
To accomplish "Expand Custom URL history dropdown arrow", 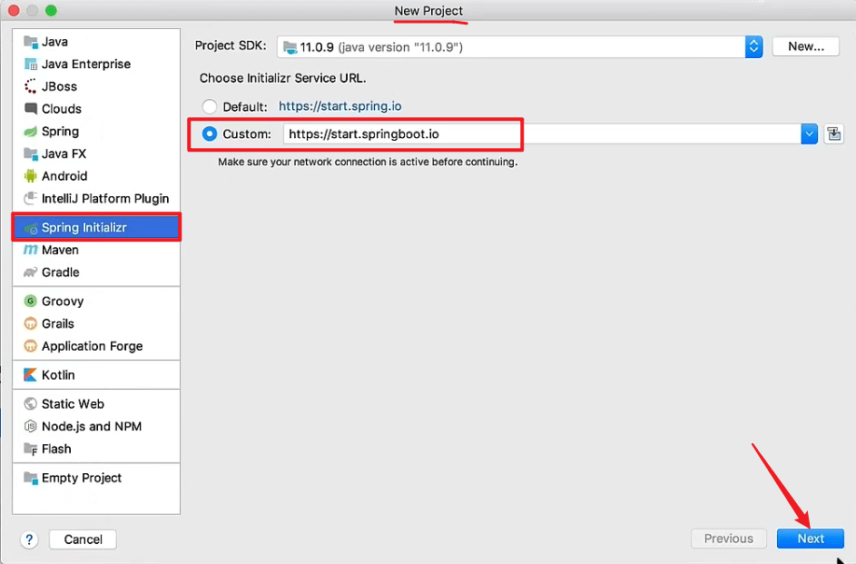I will coord(809,134).
